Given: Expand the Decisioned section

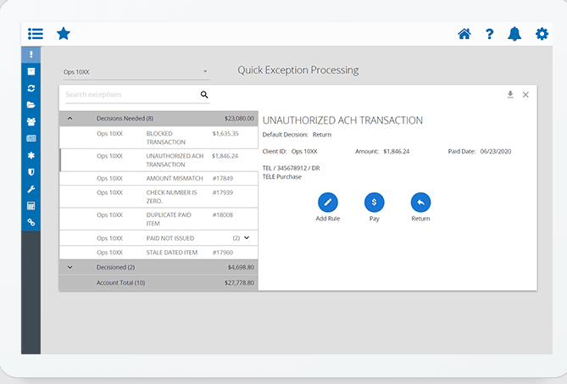Looking at the screenshot, I should 69,267.
